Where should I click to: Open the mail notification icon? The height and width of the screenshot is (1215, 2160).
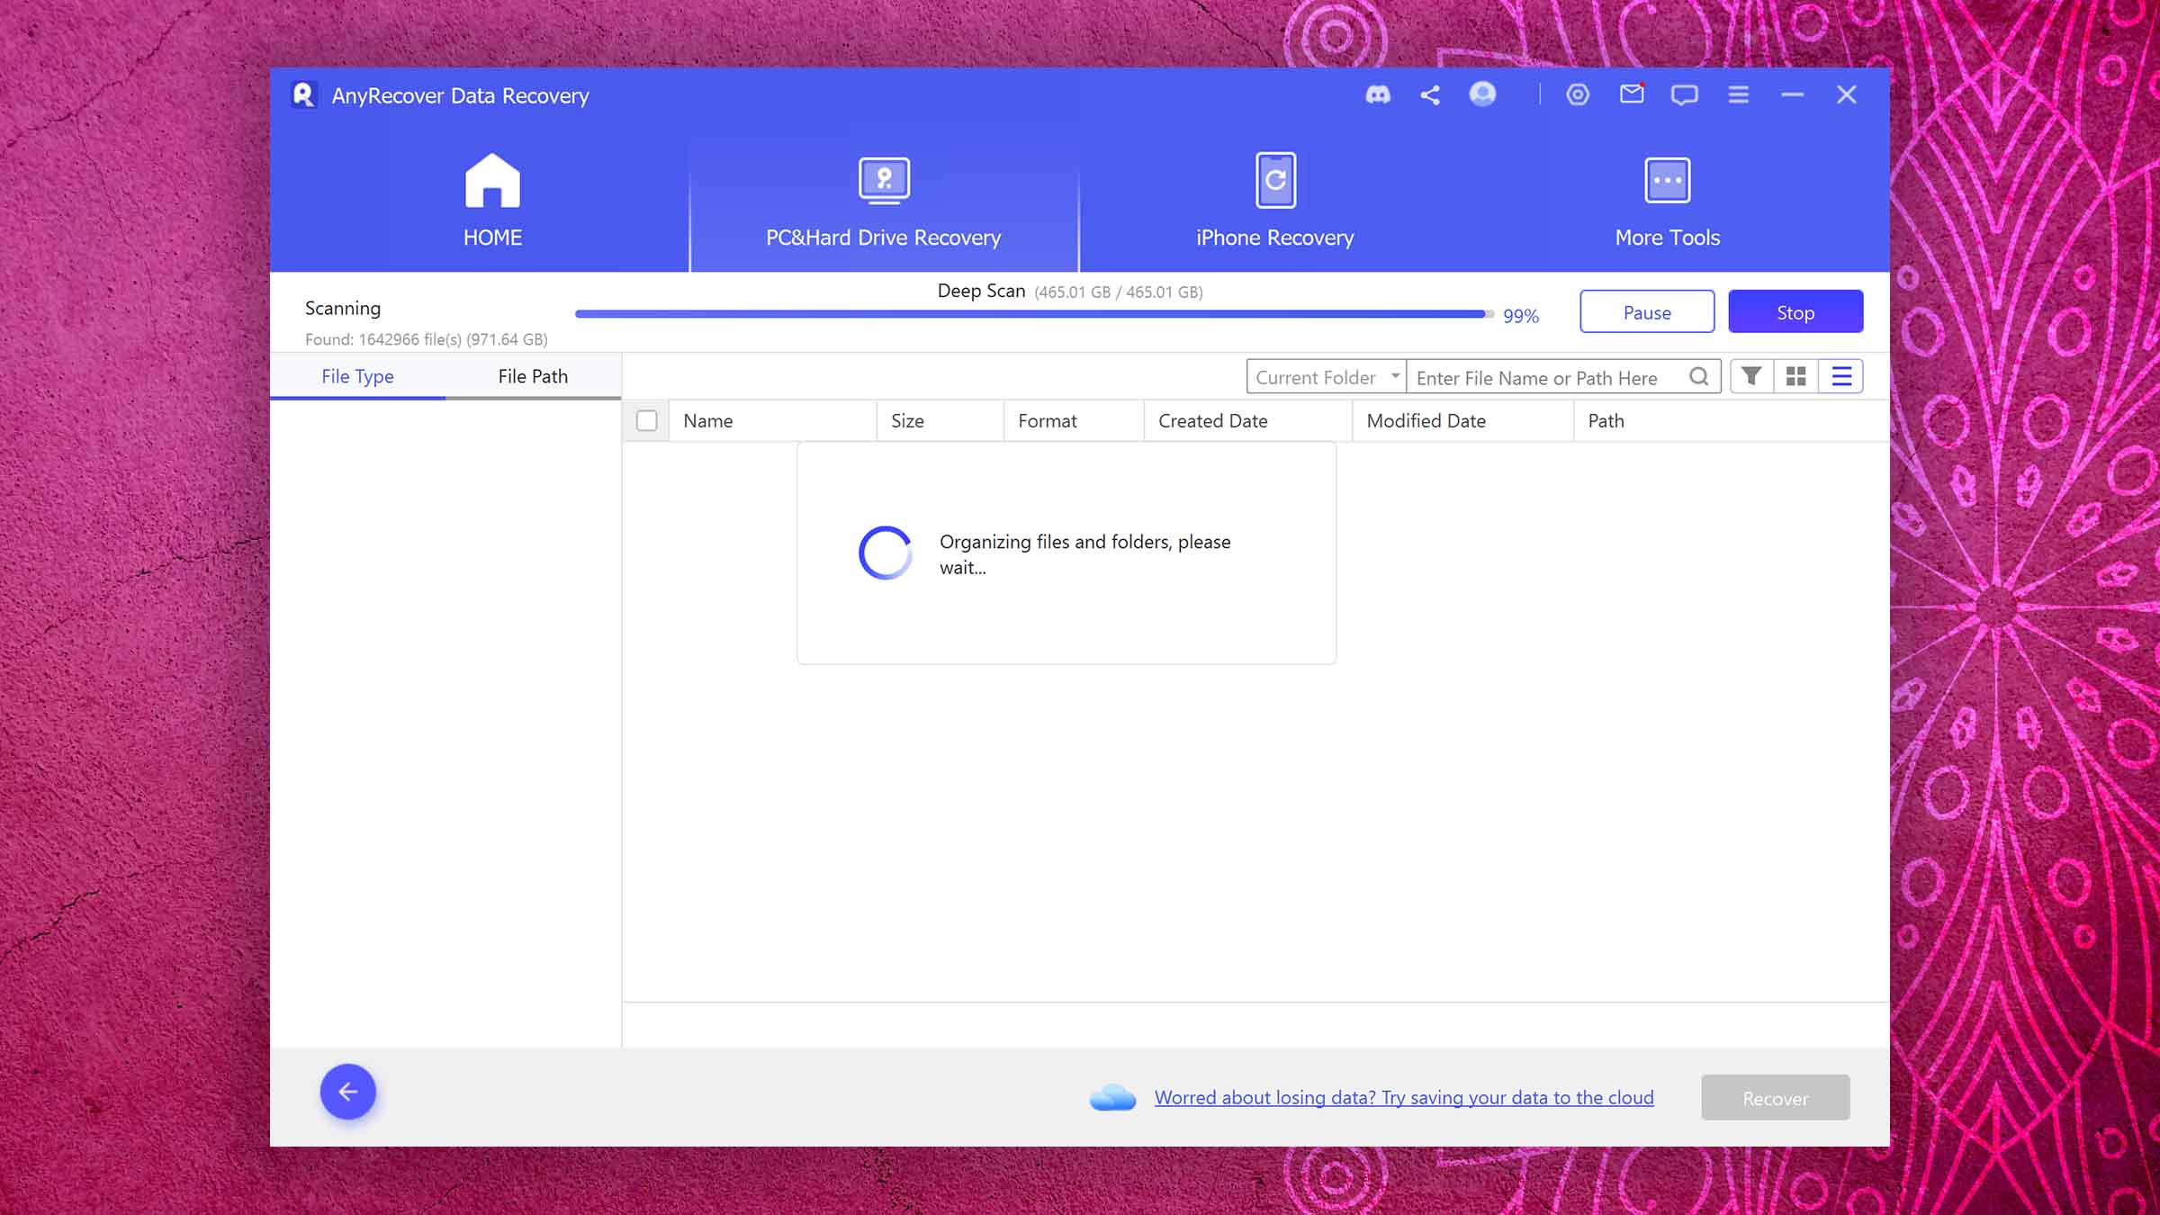pyautogui.click(x=1632, y=94)
